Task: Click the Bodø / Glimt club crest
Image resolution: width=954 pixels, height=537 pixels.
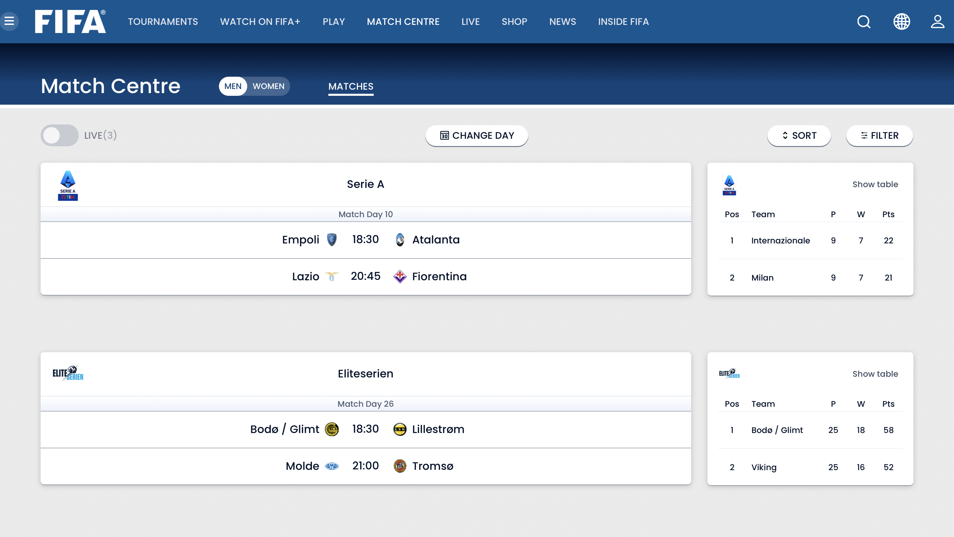Action: pyautogui.click(x=332, y=429)
